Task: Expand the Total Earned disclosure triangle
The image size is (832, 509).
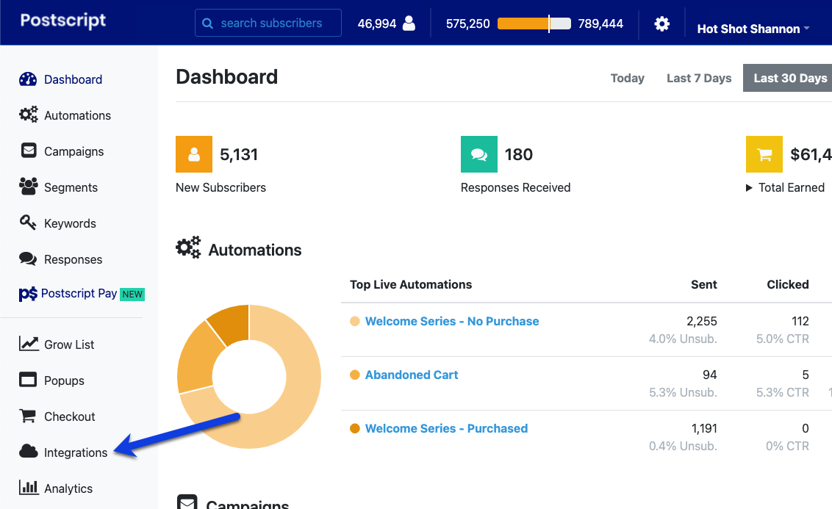Action: coord(749,188)
